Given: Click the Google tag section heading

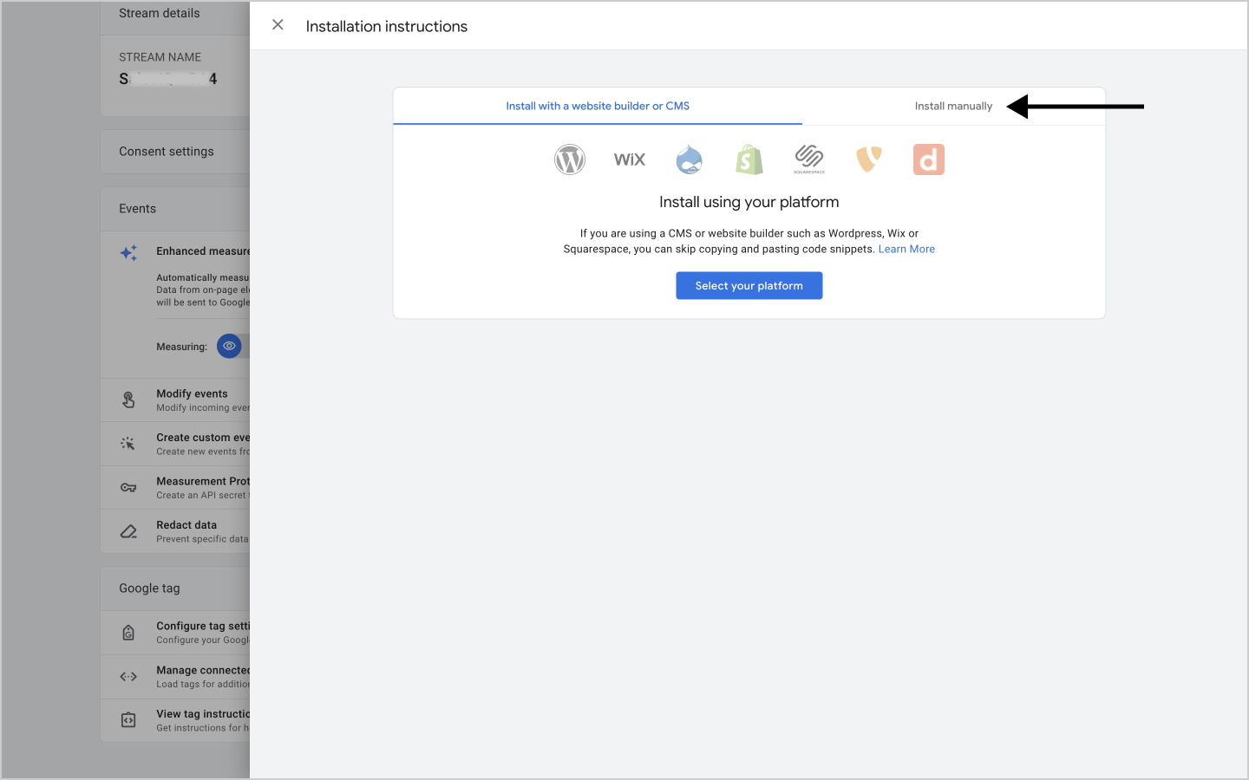Looking at the screenshot, I should coord(149,588).
